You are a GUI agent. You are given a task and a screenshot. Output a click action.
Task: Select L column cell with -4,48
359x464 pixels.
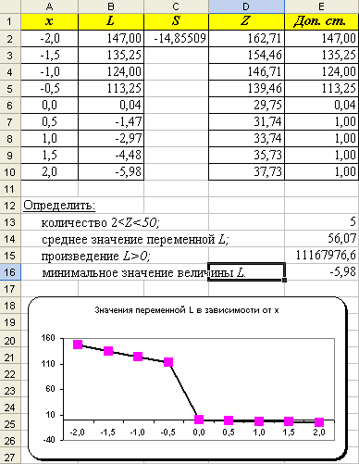click(x=111, y=155)
